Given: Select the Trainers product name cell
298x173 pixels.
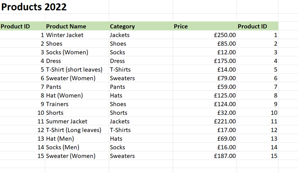Looking at the screenshot, I should [x=77, y=104].
